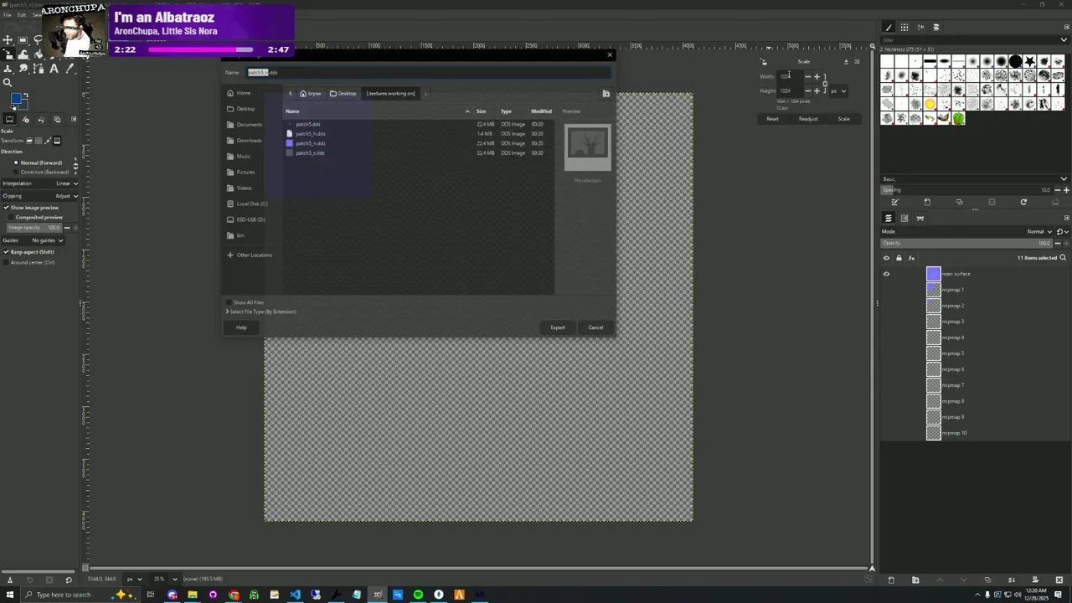1072x603 pixels.
Task: Select the Move tool in toolbox
Action: click(8, 40)
